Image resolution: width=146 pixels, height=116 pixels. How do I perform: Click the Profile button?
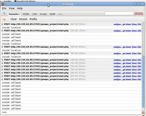[33, 19]
